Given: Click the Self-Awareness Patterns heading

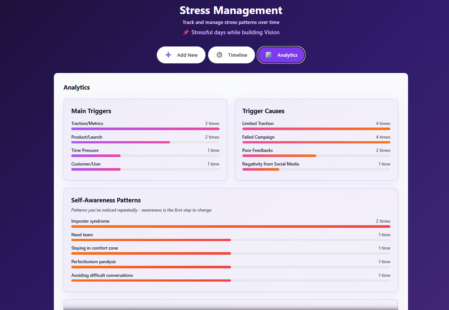Looking at the screenshot, I should pyautogui.click(x=106, y=200).
